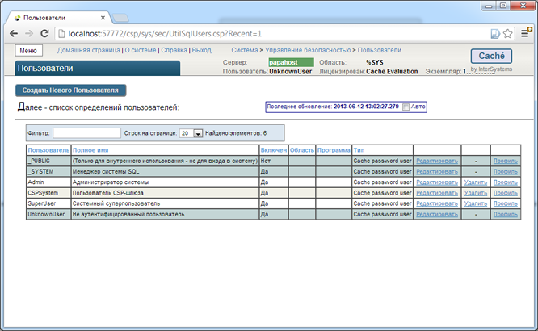Click Редактировать for Admin user
Image resolution: width=538 pixels, height=331 pixels.
(x=437, y=182)
